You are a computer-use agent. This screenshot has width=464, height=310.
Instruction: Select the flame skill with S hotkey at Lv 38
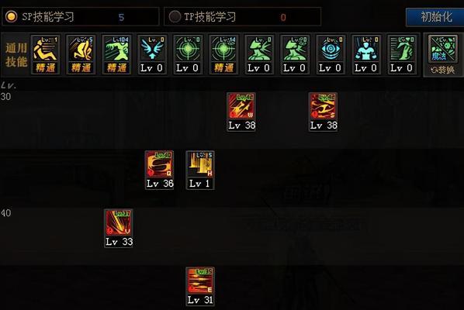coord(323,112)
